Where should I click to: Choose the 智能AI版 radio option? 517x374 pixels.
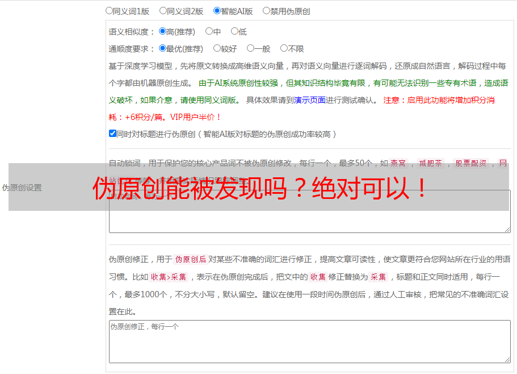pyautogui.click(x=217, y=11)
